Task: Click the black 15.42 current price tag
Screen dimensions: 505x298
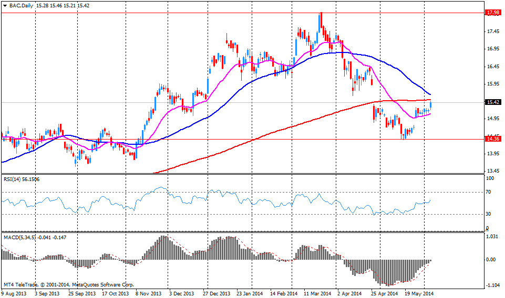Action: [492, 102]
